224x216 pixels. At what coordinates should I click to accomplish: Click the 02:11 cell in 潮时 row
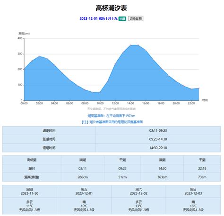(83, 168)
